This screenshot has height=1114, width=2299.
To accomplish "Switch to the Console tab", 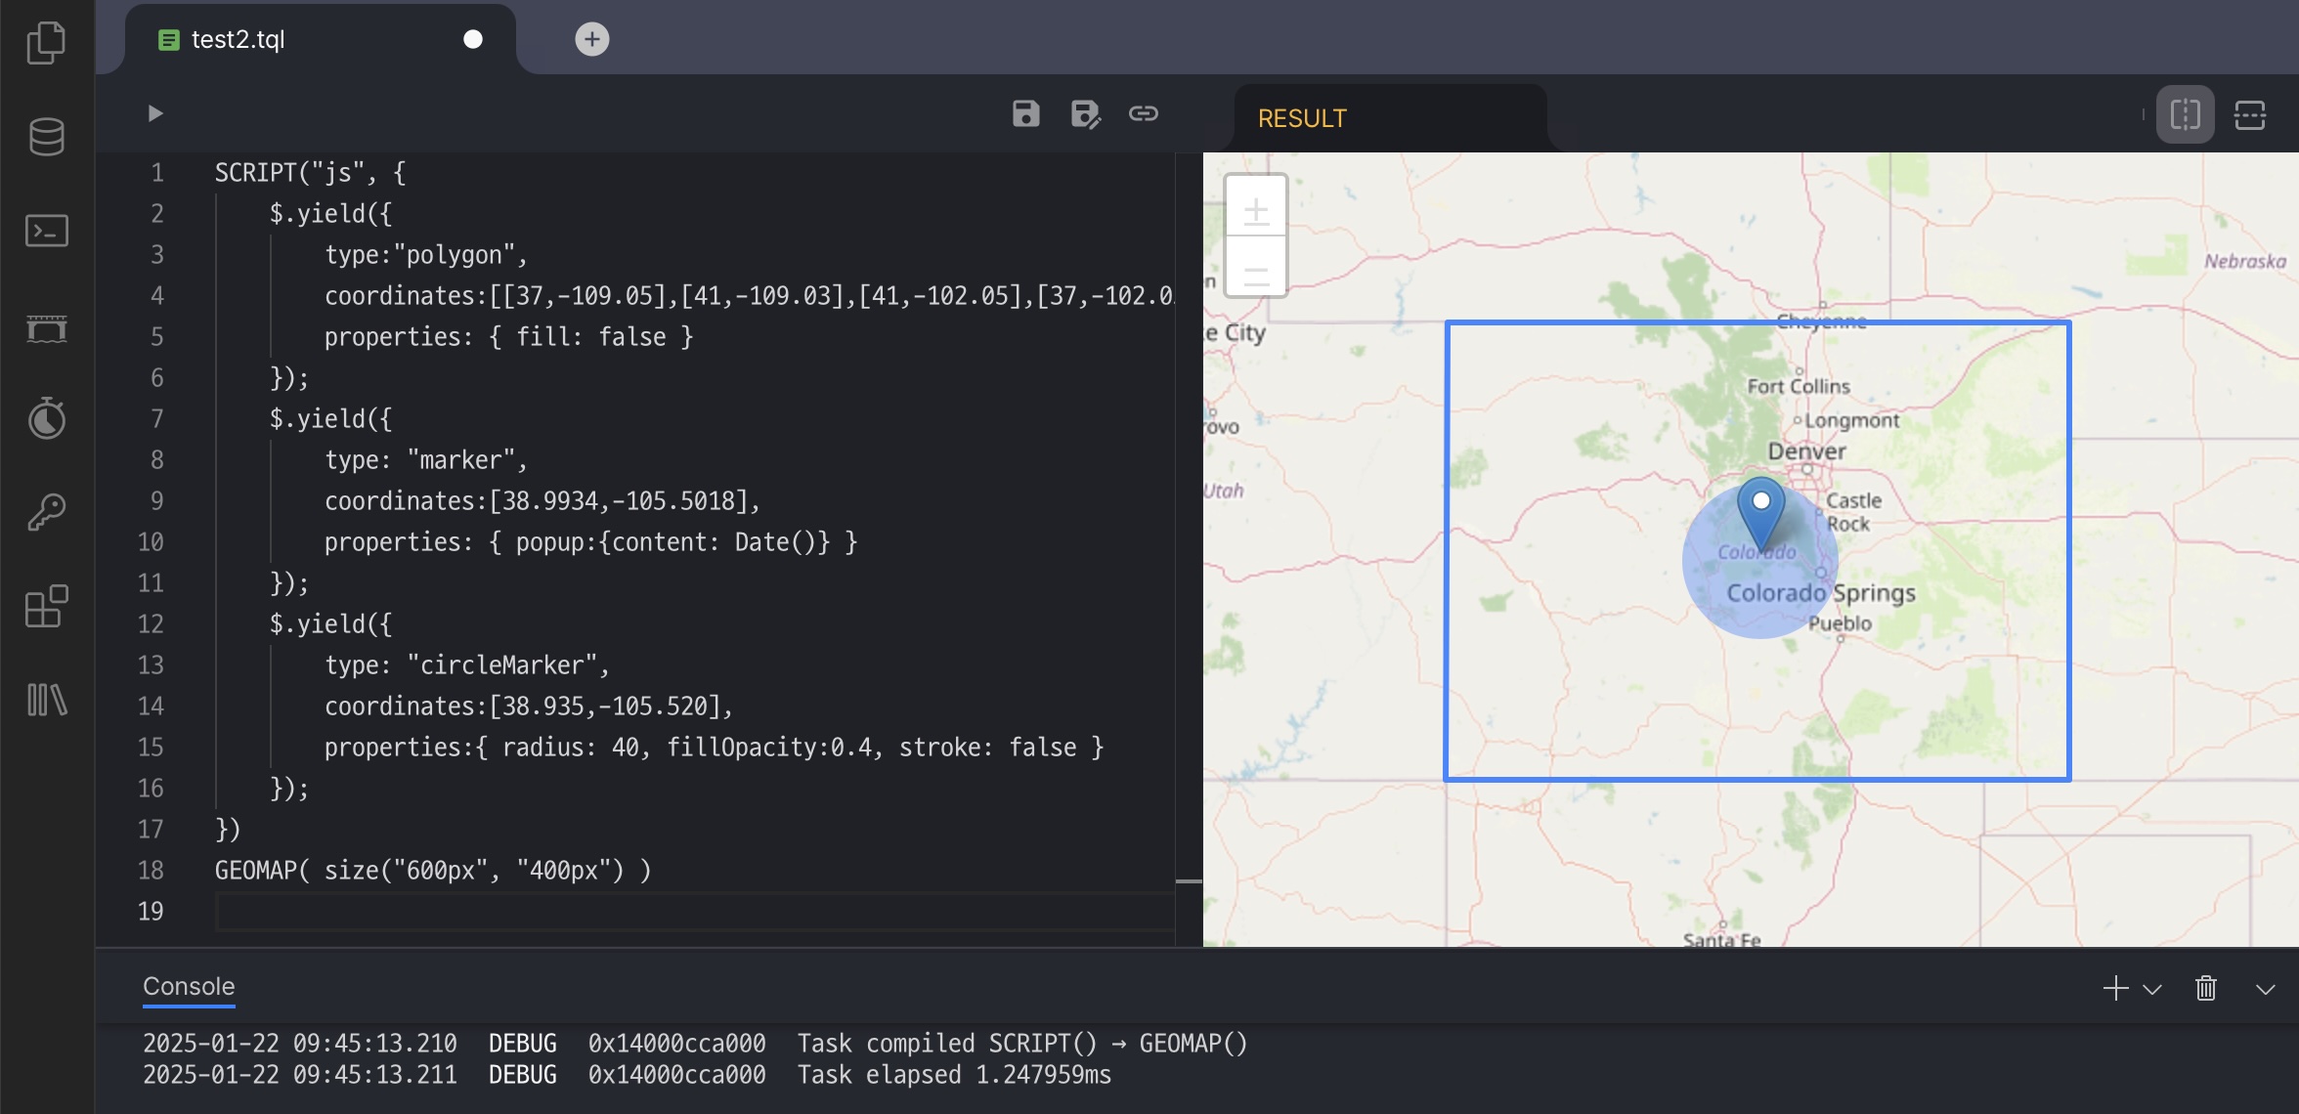I will 189,986.
